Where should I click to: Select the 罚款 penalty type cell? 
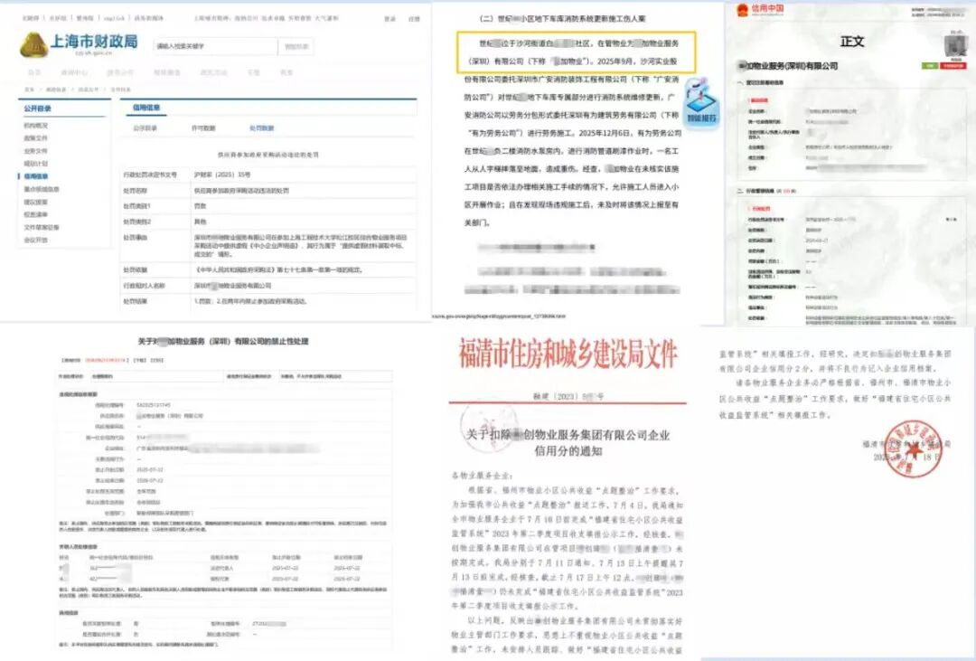tap(200, 205)
